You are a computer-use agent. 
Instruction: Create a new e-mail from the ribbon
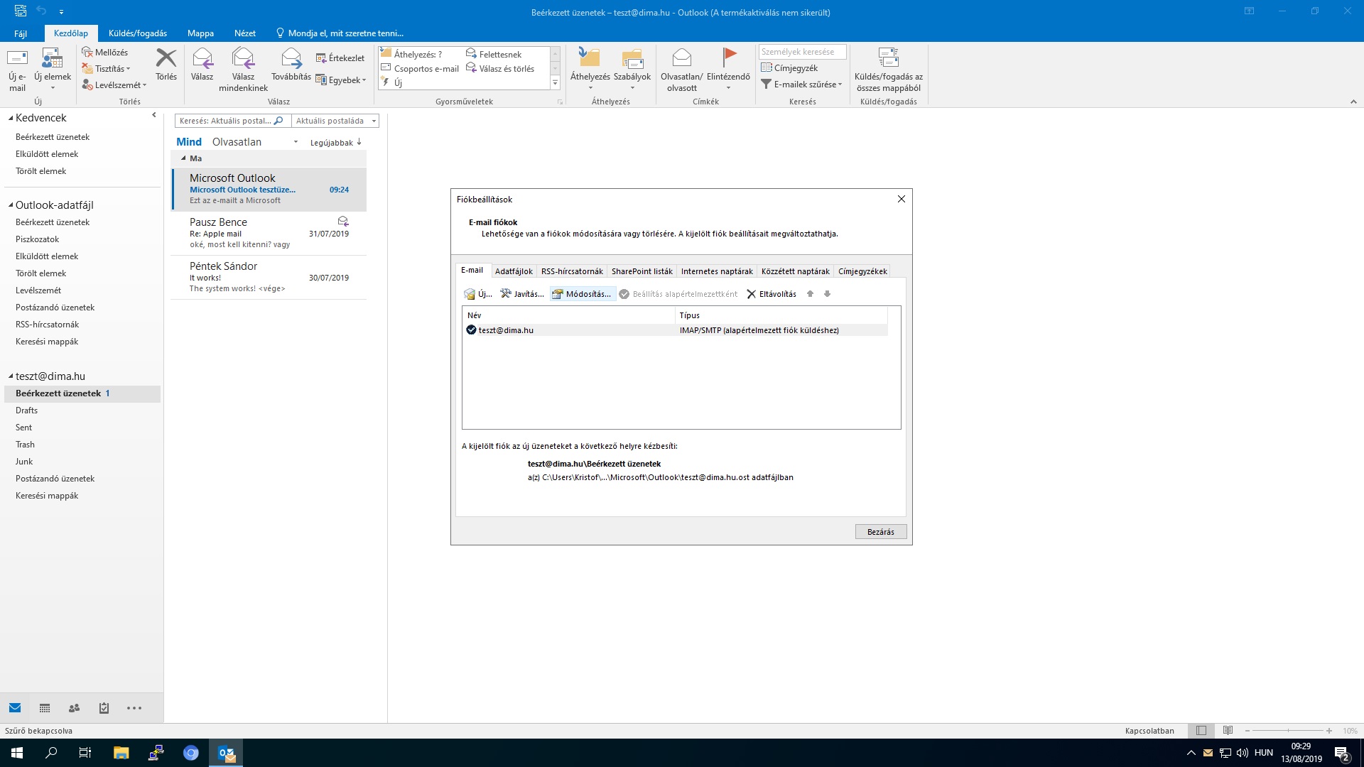click(x=17, y=70)
